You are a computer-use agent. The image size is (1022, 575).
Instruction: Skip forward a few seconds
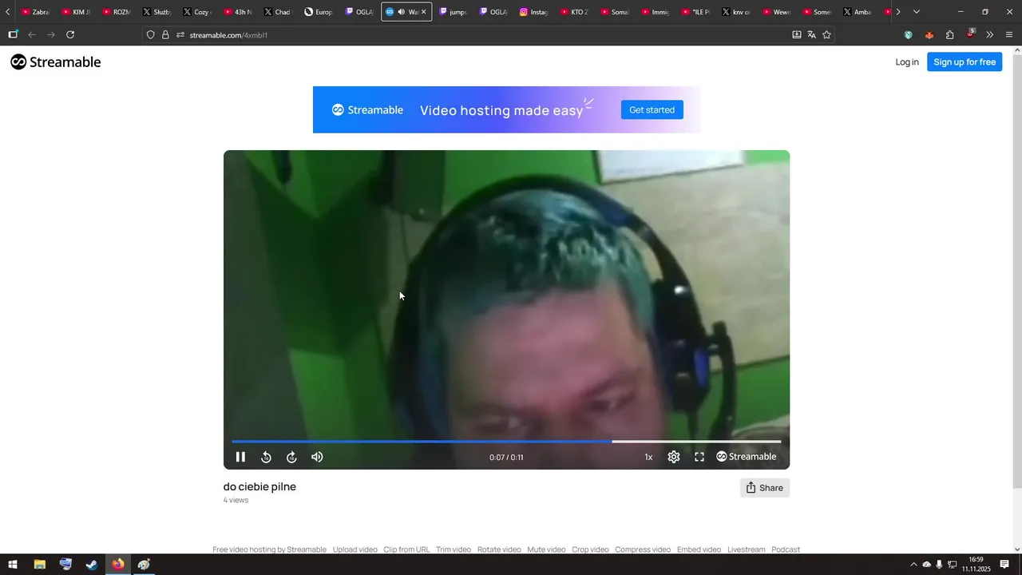[291, 457]
